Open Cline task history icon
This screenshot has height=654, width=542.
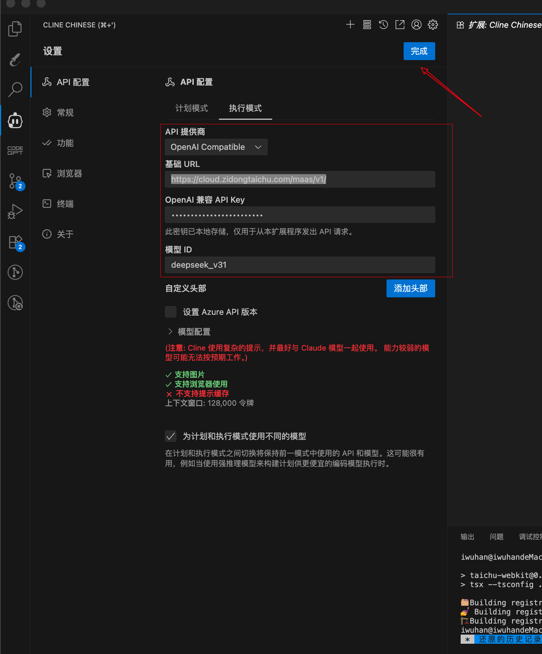click(x=383, y=25)
